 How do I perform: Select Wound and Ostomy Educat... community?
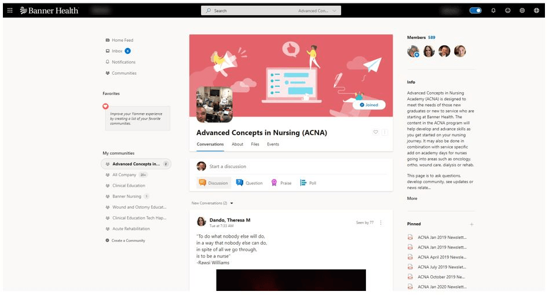tap(136, 207)
